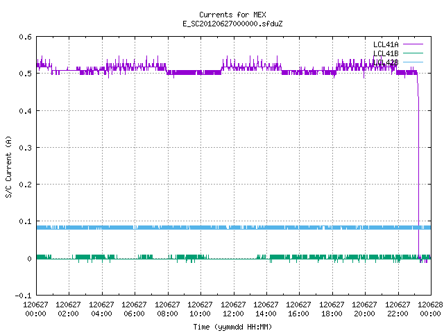This screenshot has width=444, height=333.
Task: Click the LCL41A legend label
Action: click(386, 44)
